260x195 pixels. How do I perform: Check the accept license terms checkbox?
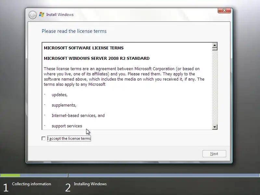click(x=44, y=138)
